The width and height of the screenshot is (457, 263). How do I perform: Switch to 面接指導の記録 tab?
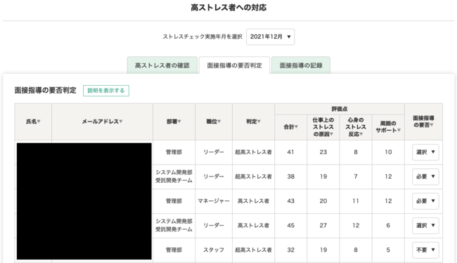[x=301, y=65]
